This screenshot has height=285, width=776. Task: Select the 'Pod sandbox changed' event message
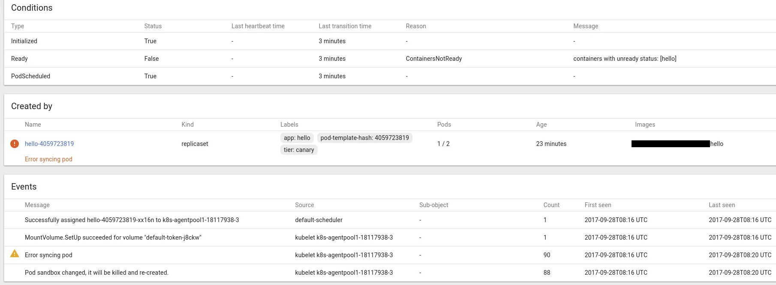96,273
